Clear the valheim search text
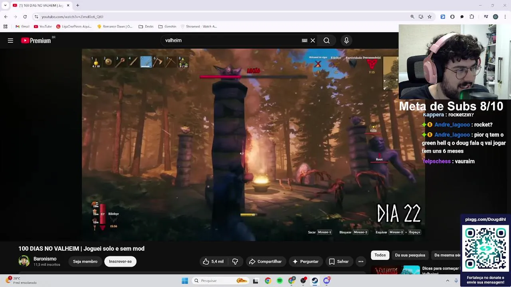The width and height of the screenshot is (511, 287). 313,40
